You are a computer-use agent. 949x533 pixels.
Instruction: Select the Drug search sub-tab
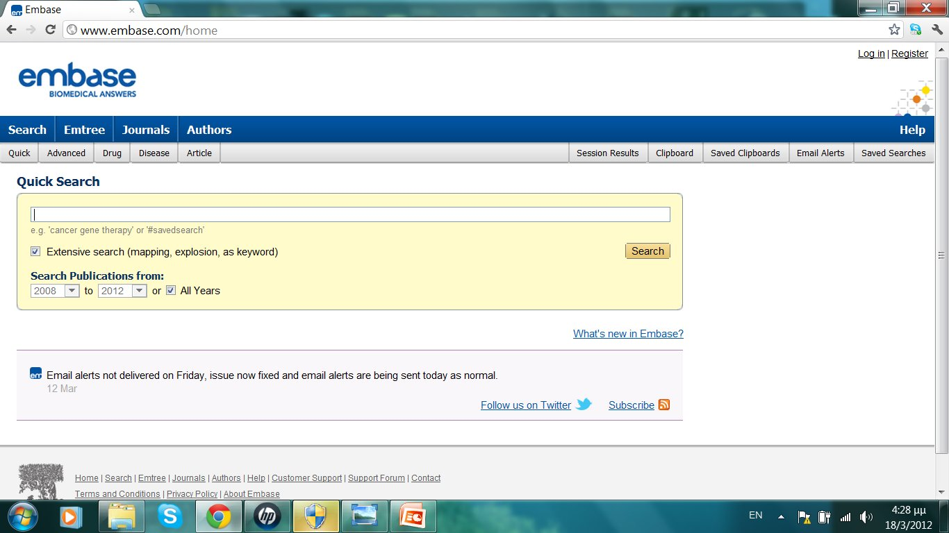[x=112, y=153]
